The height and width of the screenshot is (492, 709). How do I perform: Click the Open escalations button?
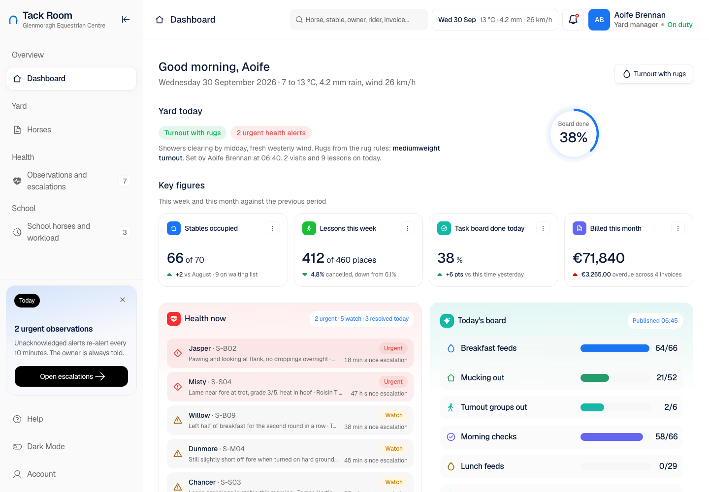tap(71, 376)
